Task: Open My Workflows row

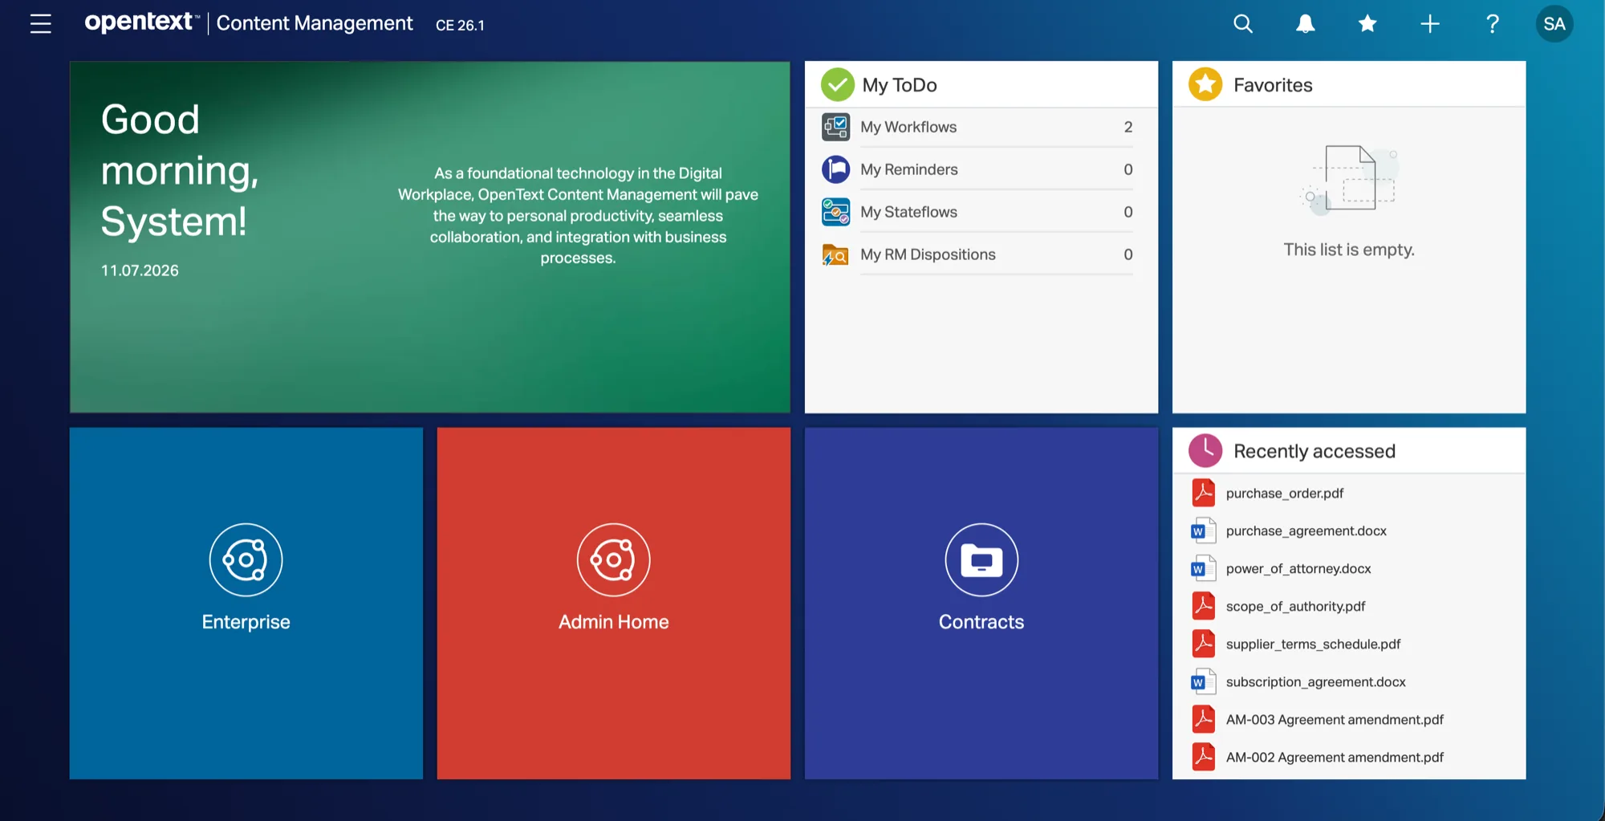Action: (x=981, y=127)
